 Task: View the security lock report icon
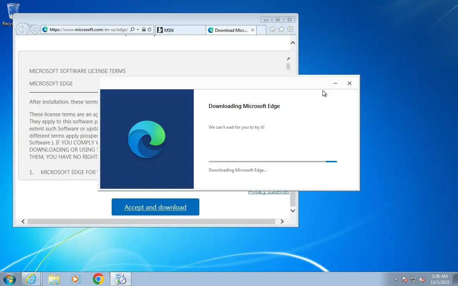click(x=143, y=30)
